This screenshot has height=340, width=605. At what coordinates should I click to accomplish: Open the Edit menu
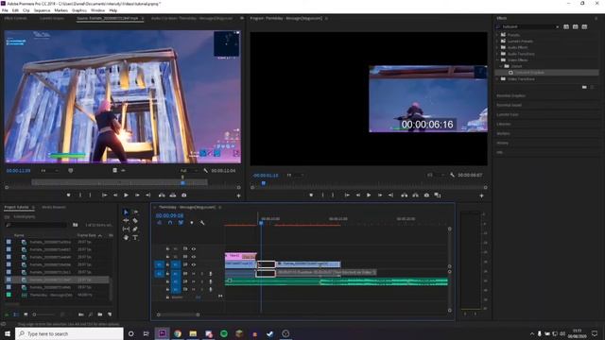[x=15, y=10]
